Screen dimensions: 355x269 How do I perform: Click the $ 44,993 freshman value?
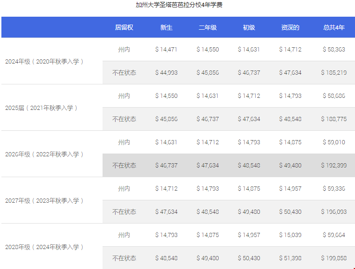tap(167, 73)
